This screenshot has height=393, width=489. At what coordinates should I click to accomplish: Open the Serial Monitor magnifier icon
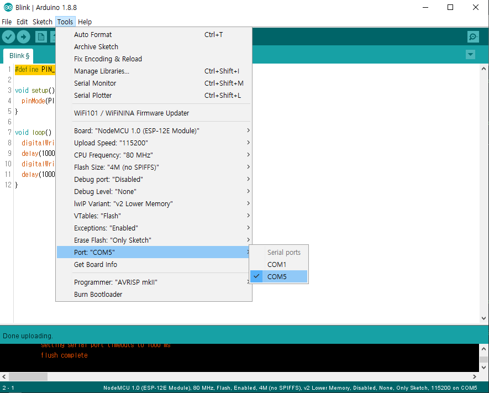click(473, 37)
